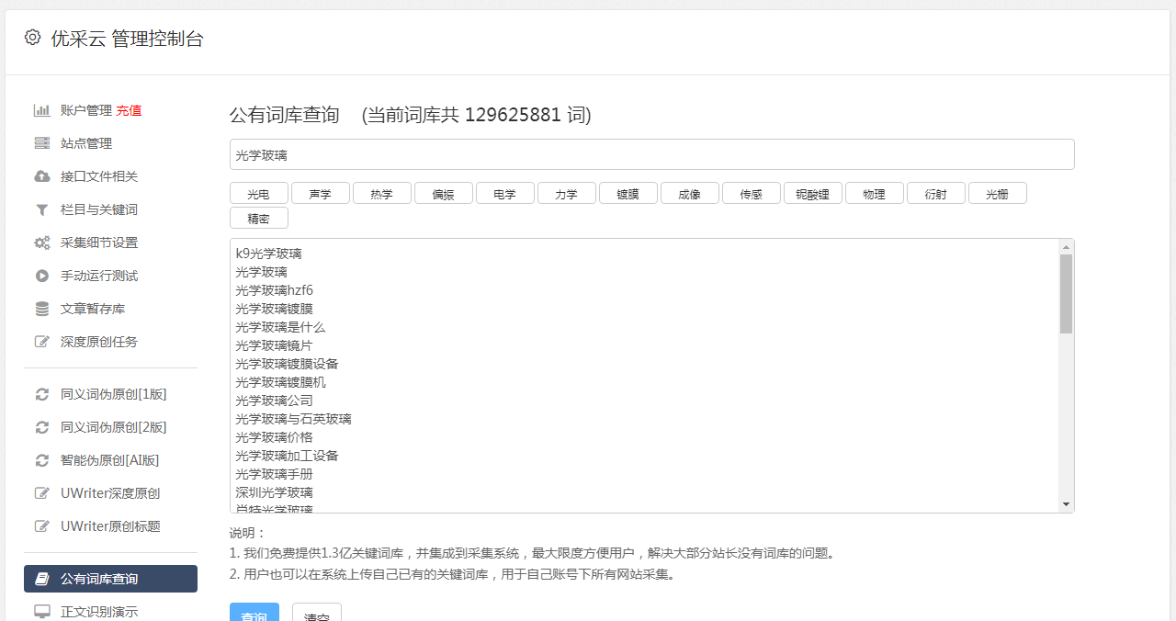The image size is (1176, 621).
Task: Click the stack icon for 文章暂存库
Action: coord(41,309)
